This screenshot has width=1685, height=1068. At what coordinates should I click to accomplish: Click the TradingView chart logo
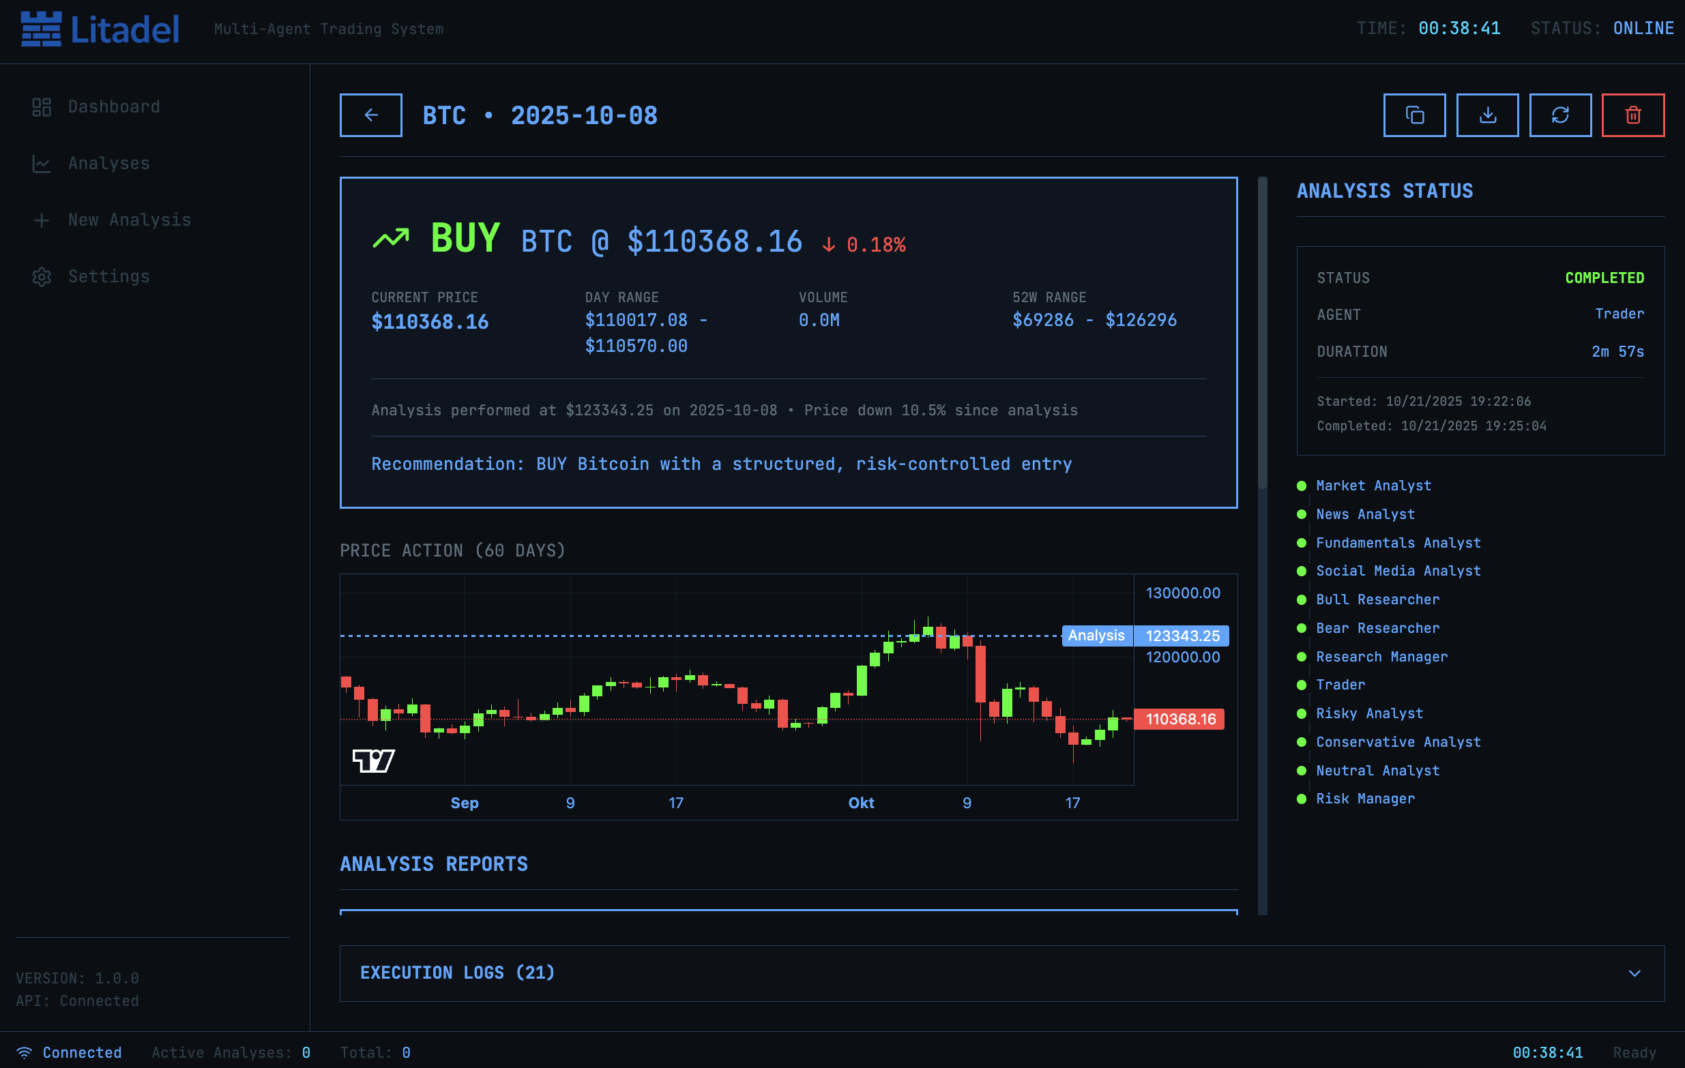click(x=374, y=760)
